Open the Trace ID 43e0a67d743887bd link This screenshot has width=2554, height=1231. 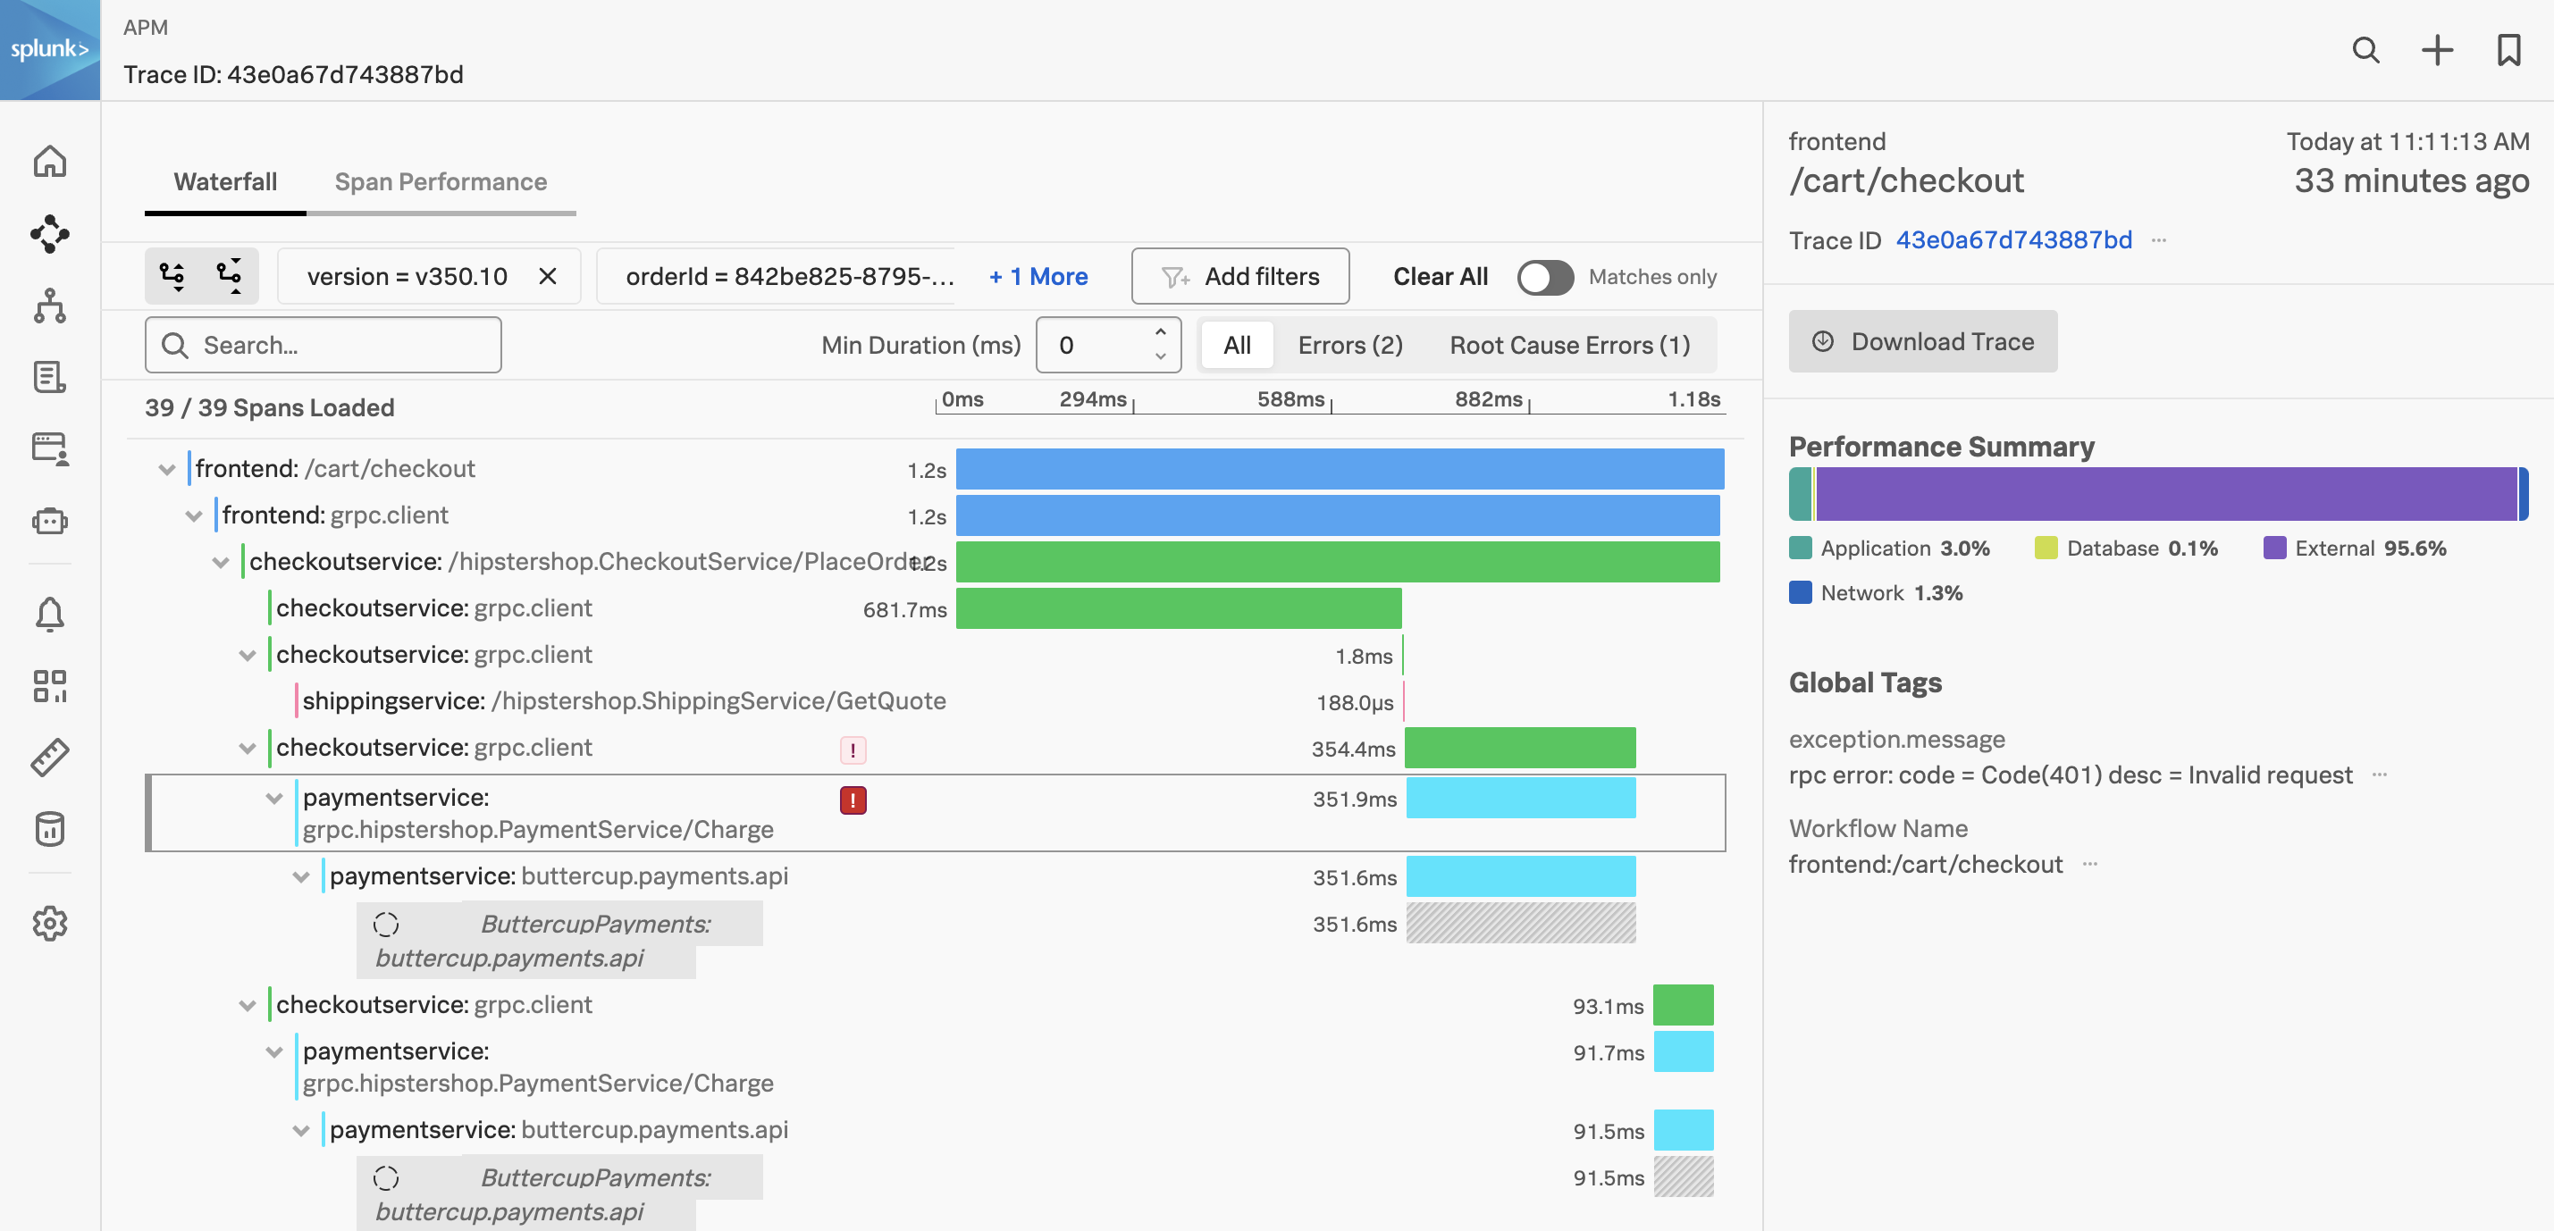pyautogui.click(x=2013, y=239)
